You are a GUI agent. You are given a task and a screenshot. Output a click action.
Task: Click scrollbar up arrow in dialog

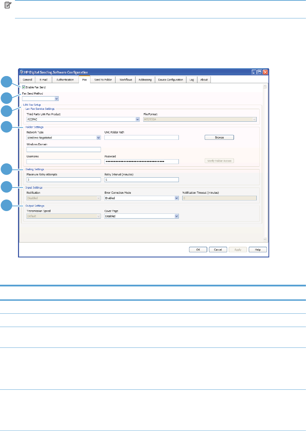[x=265, y=87]
